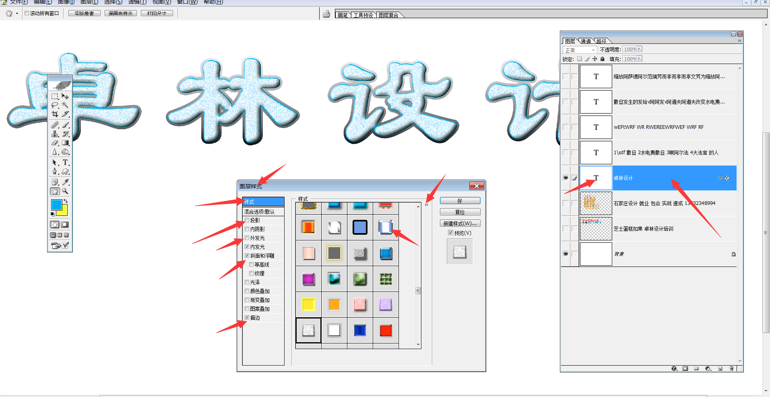This screenshot has height=397, width=770.
Task: Collapse effects on 卓林设计 layer
Action: [x=720, y=178]
